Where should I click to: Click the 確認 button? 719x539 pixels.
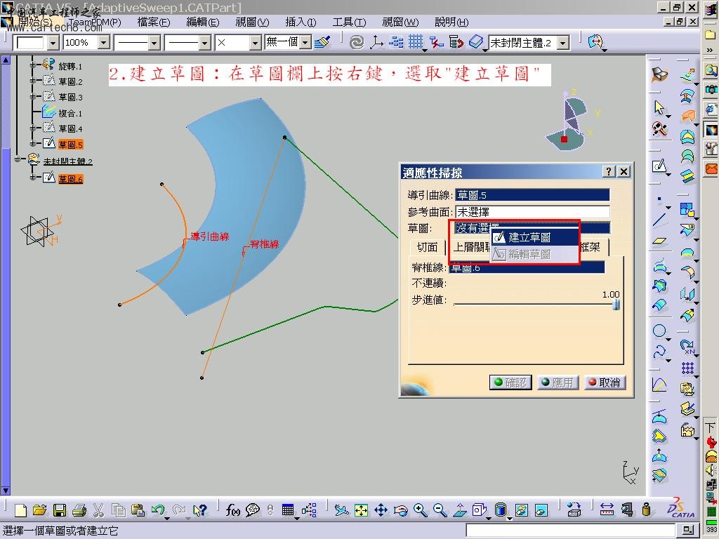511,382
